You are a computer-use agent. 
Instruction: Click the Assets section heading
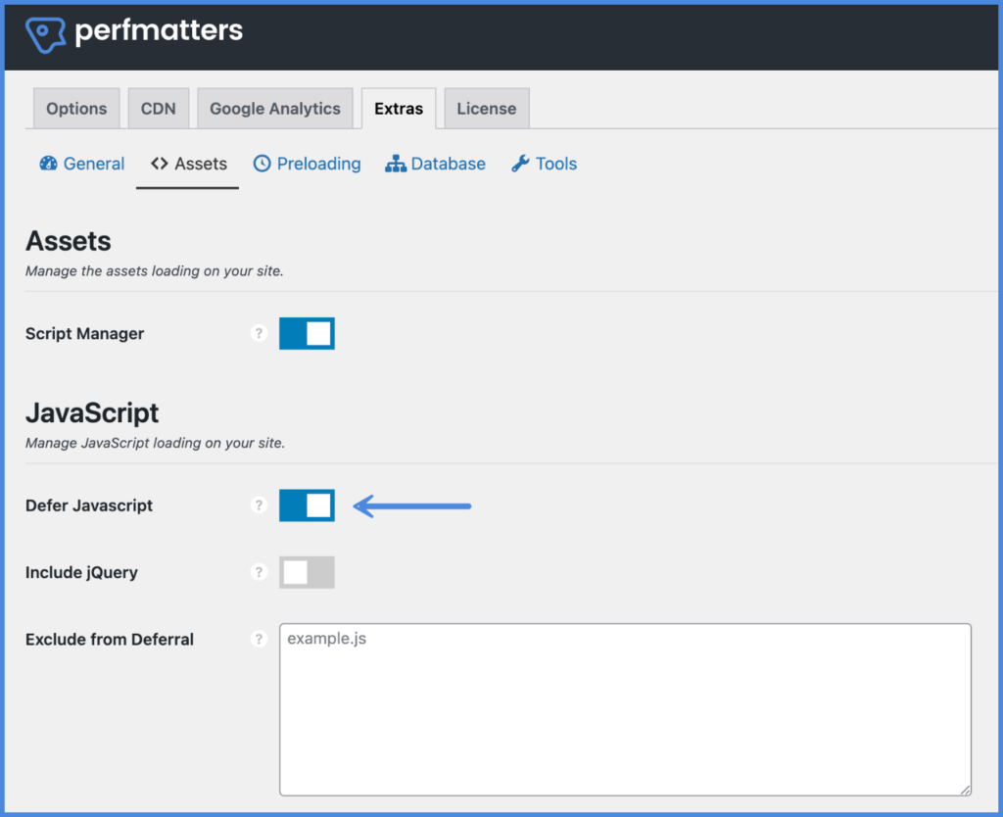click(x=68, y=241)
